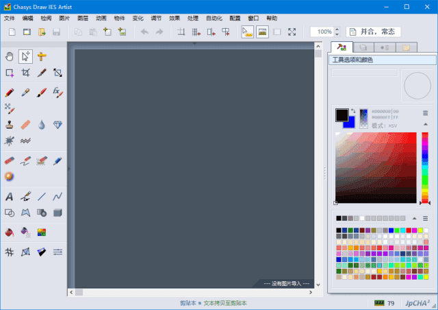438x310 pixels.
Task: Choose the red Pencil drawing tool
Action: pyautogui.click(x=10, y=91)
